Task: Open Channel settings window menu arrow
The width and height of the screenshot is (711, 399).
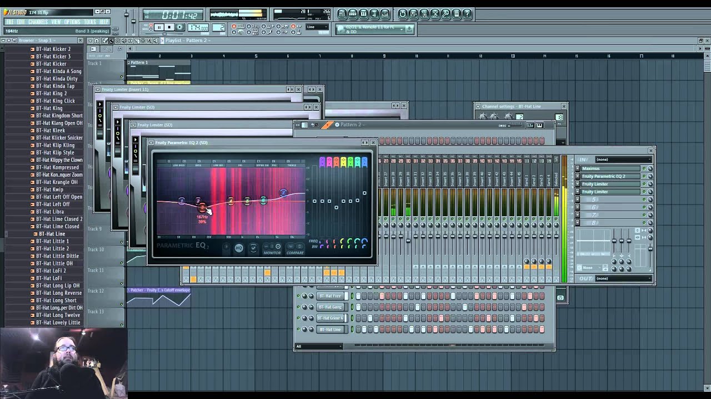Action: point(479,106)
